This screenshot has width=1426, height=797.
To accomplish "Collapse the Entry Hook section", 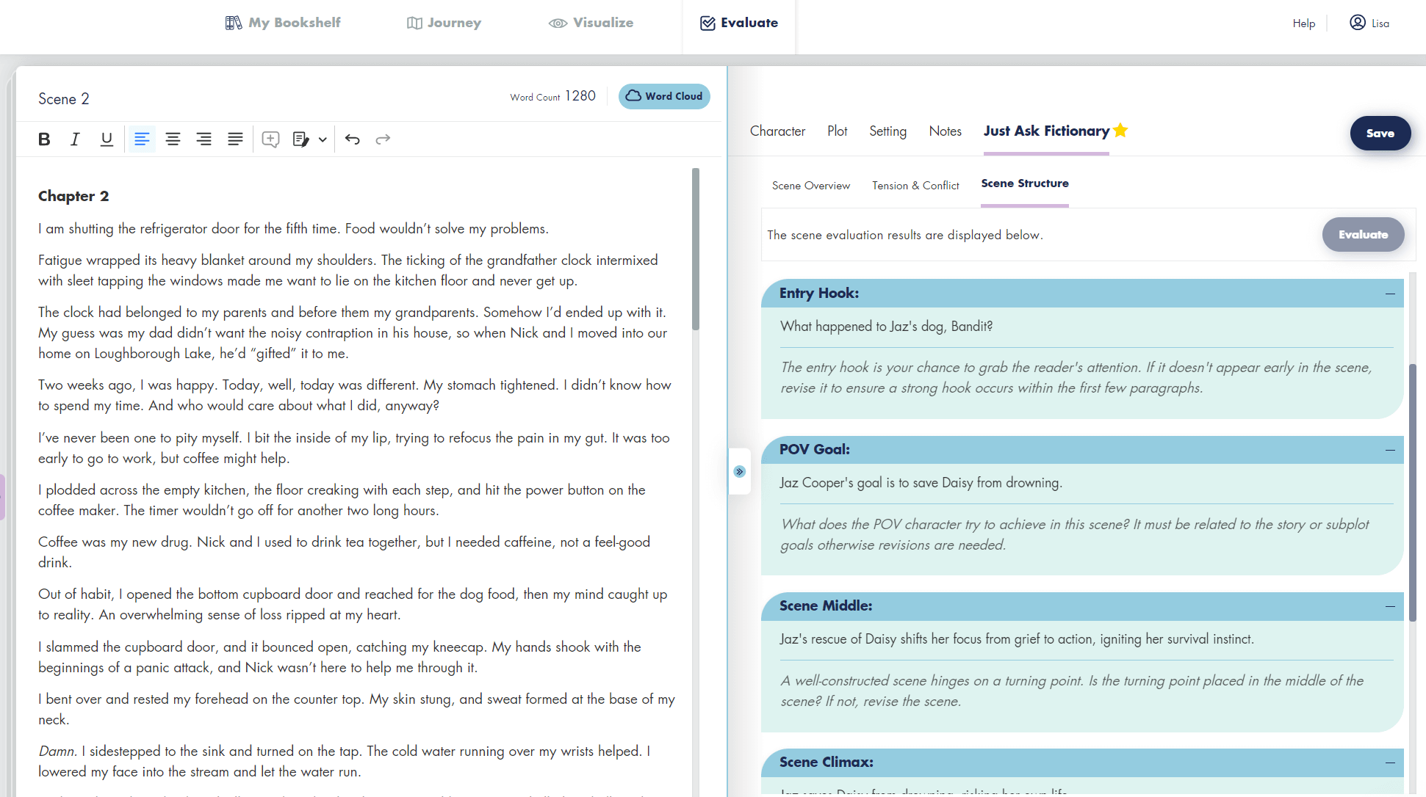I will 1390,294.
